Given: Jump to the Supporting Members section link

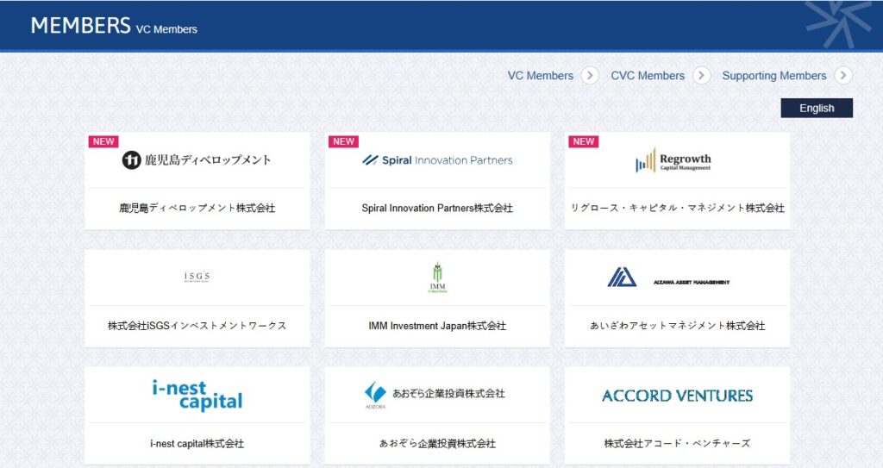Looking at the screenshot, I should (774, 76).
